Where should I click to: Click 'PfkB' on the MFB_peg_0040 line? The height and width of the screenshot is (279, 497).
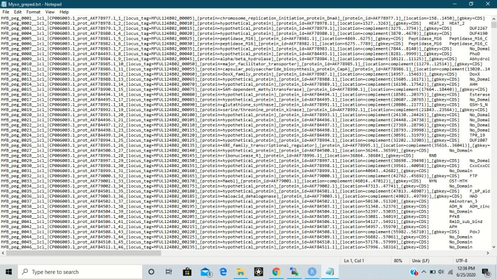tap(454, 216)
